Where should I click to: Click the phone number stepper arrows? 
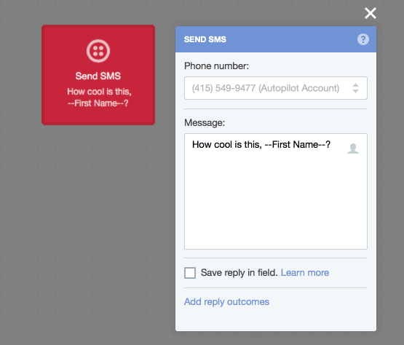[x=355, y=88]
